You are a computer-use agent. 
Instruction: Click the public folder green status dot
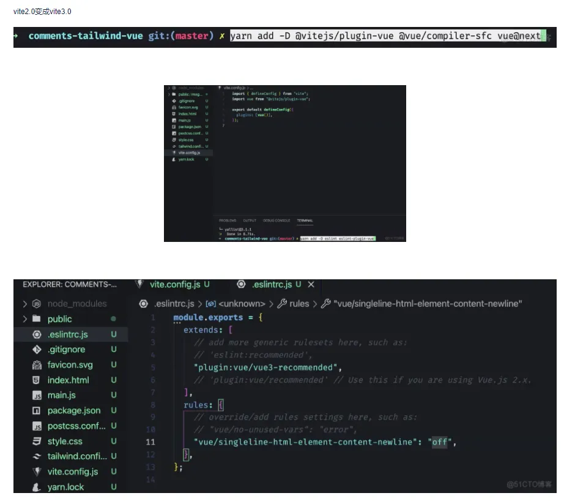(x=113, y=318)
